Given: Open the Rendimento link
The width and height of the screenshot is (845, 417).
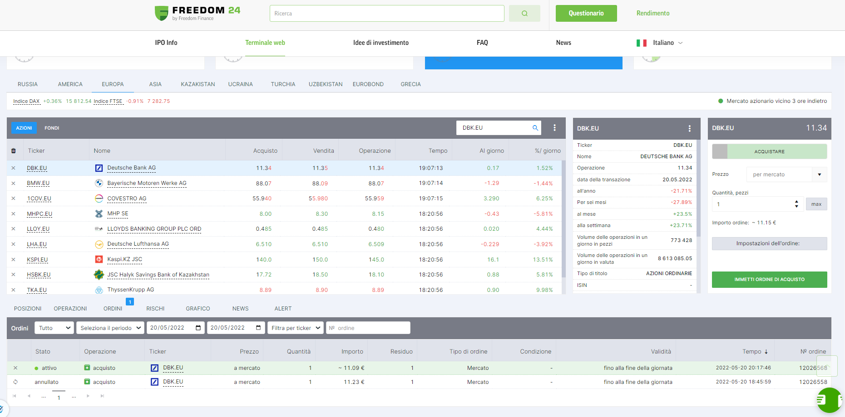Looking at the screenshot, I should coord(653,13).
